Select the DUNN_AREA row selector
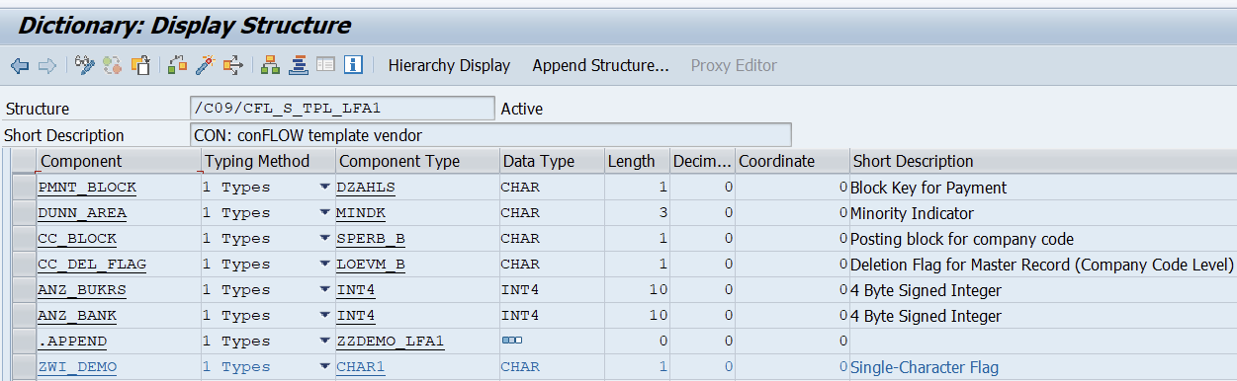1237x381 pixels. tap(24, 213)
